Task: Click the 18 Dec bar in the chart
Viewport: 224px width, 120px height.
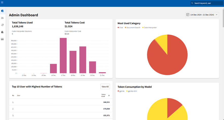Action: pyautogui.click(x=73, y=62)
